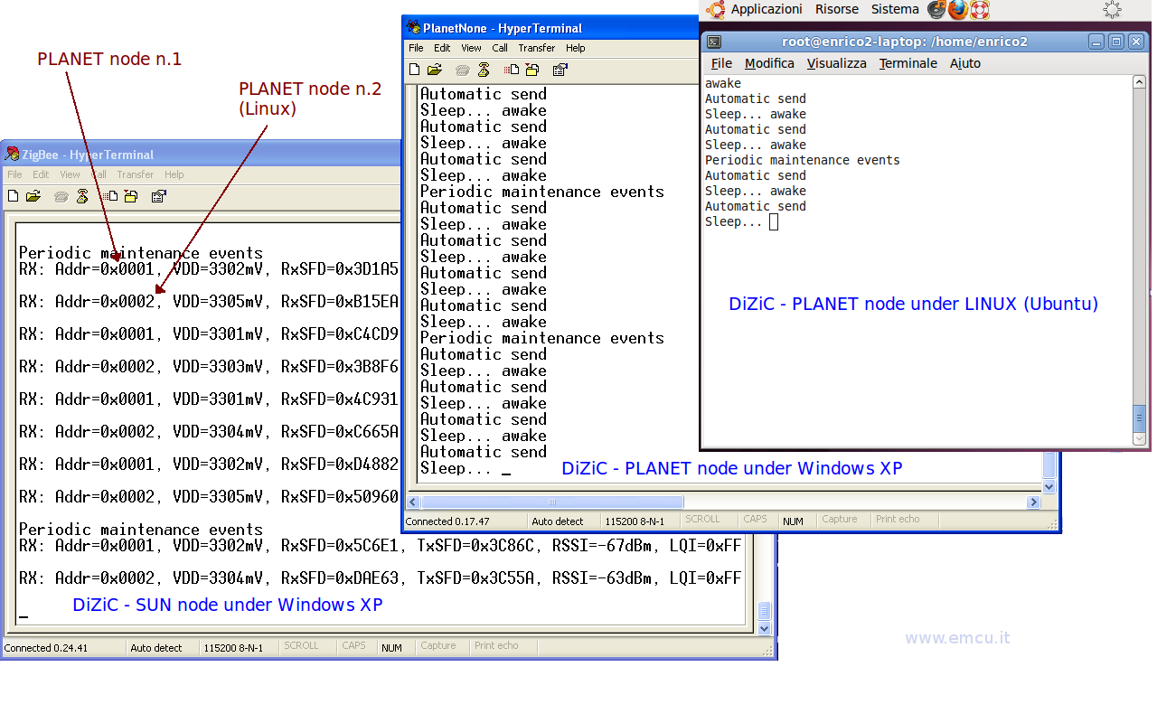Click the Linux terminal scrollbar down arrow
1157x723 pixels.
pos(1140,439)
